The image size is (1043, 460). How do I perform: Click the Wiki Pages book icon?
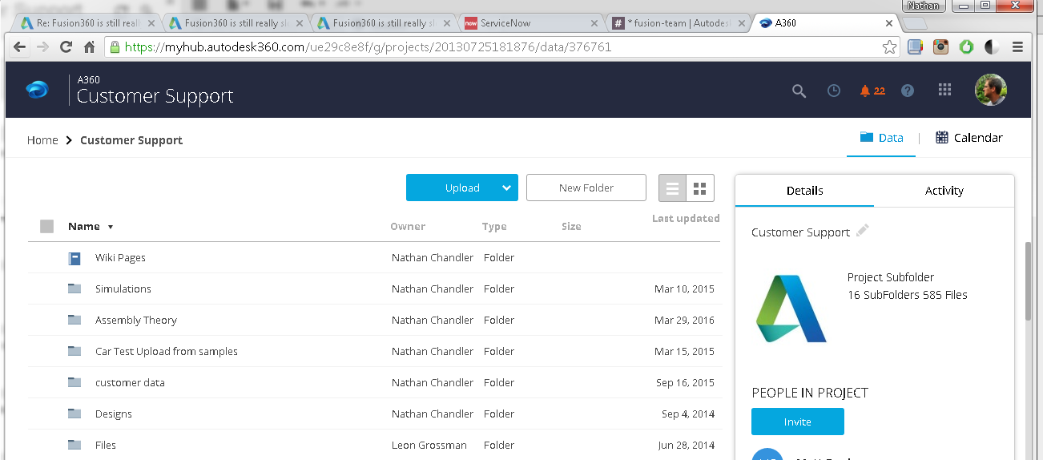tap(74, 258)
